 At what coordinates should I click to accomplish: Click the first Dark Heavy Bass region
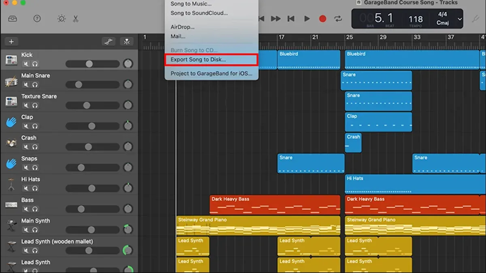(x=275, y=205)
